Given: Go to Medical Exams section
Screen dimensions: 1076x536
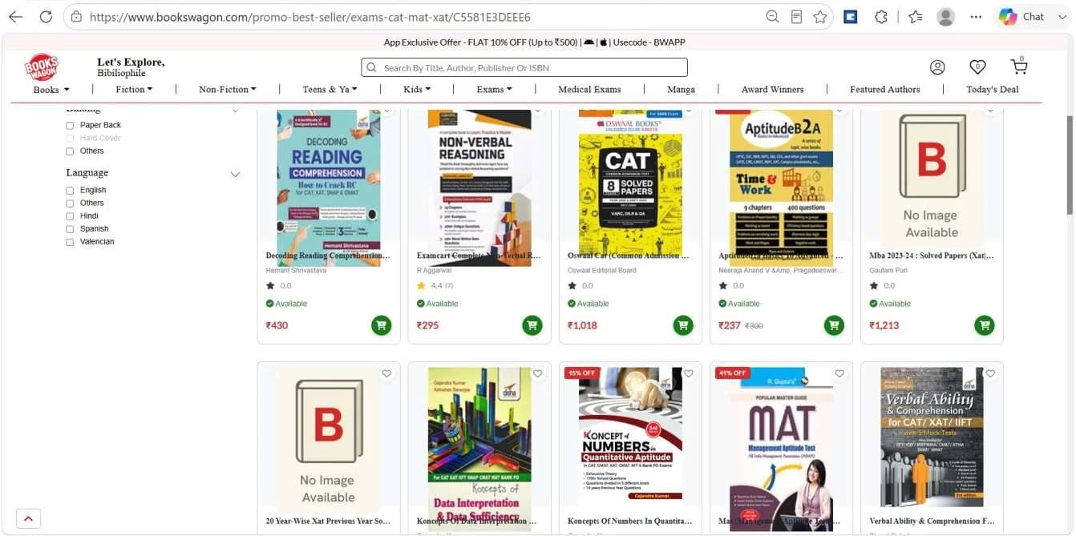Looking at the screenshot, I should pyautogui.click(x=589, y=90).
